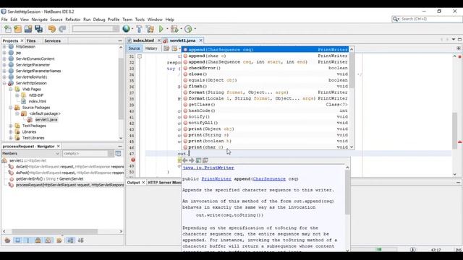Click the Navigator filter panel icon beside empty combo
463x260 pixels.
118,154
